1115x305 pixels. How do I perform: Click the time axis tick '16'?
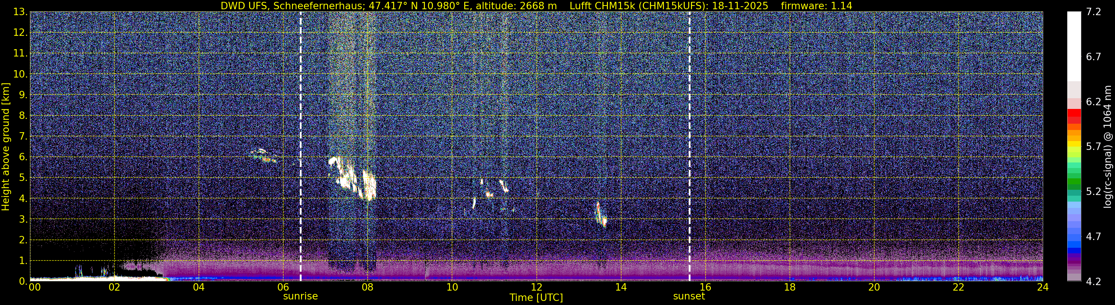coord(705,288)
